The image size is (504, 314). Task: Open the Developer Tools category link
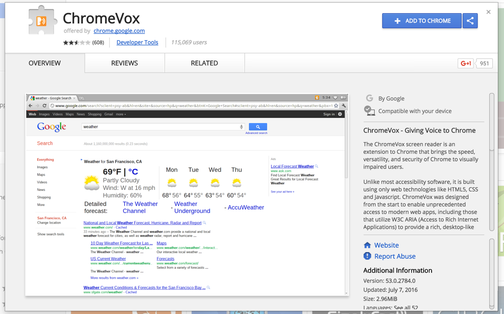tap(137, 42)
